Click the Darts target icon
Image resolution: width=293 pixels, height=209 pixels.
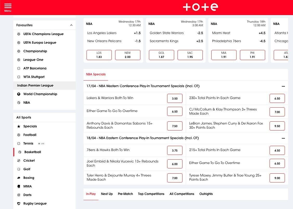coord(19,195)
